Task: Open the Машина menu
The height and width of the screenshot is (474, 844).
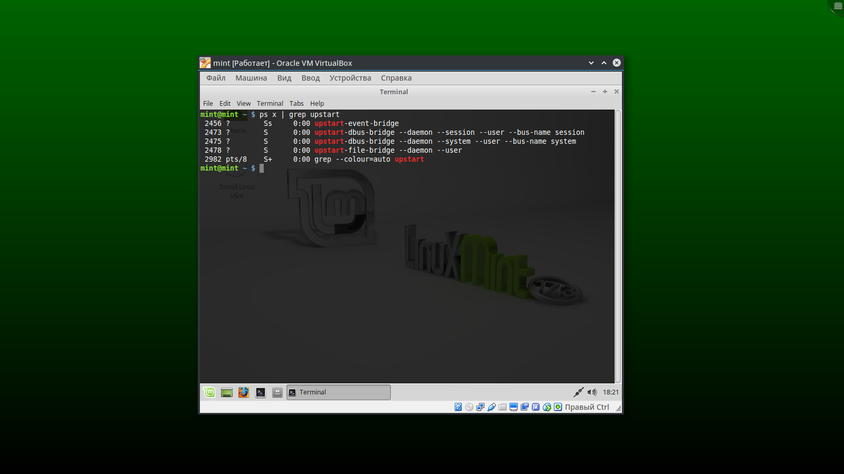Action: coord(251,78)
